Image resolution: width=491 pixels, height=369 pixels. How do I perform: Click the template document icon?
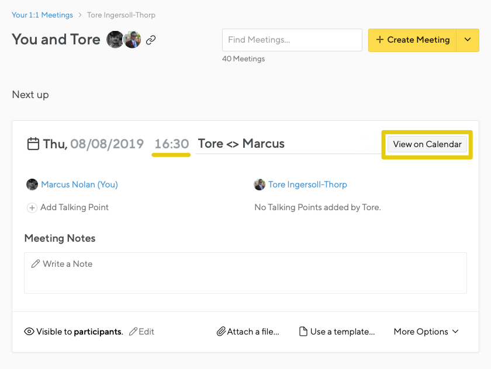303,332
